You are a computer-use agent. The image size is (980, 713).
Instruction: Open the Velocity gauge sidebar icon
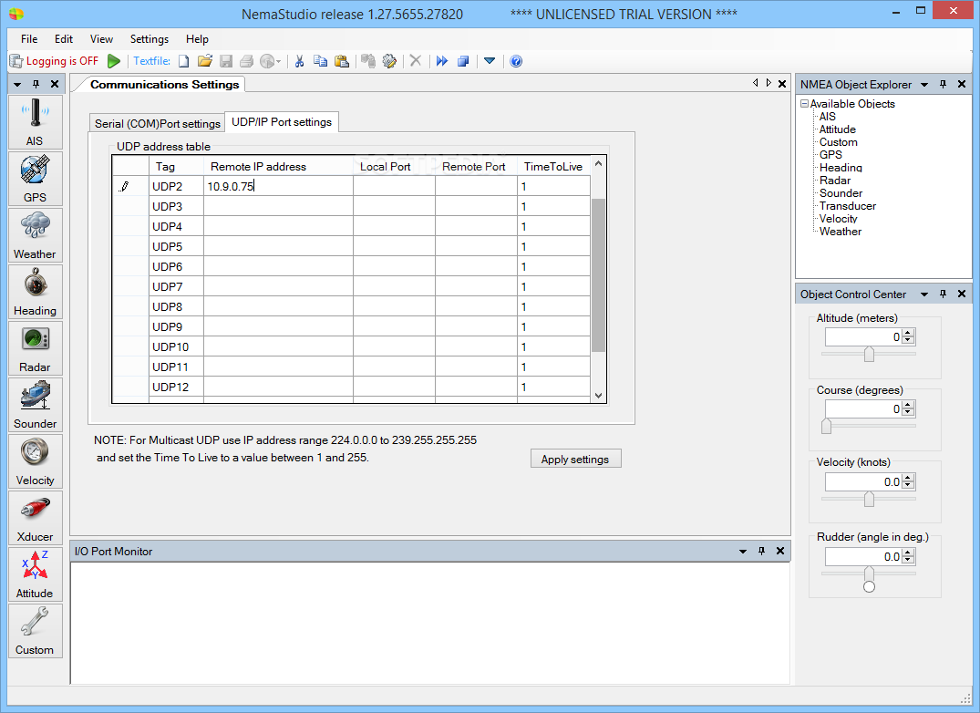point(35,461)
